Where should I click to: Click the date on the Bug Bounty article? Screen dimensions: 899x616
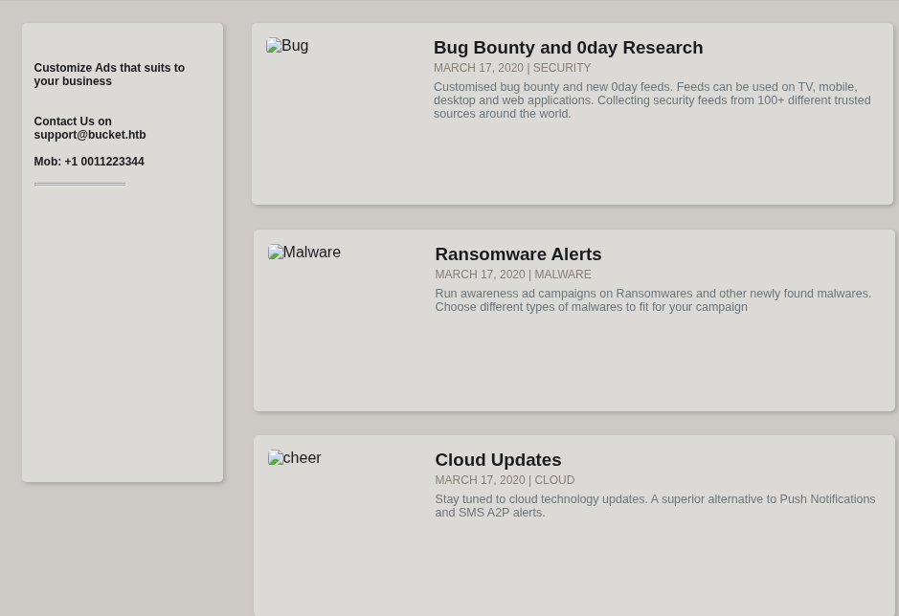(478, 68)
